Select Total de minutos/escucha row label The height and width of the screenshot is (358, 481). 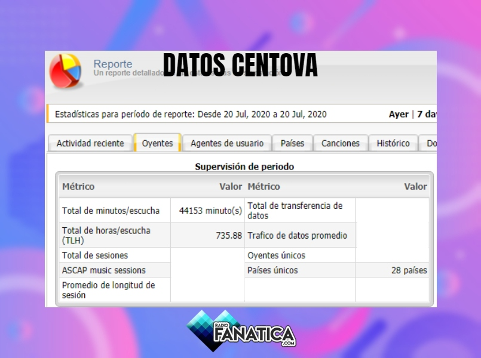click(111, 211)
